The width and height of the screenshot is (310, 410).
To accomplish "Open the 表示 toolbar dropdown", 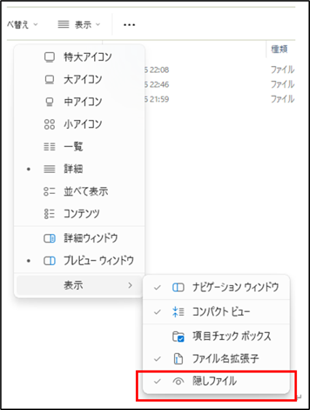I will click(79, 25).
